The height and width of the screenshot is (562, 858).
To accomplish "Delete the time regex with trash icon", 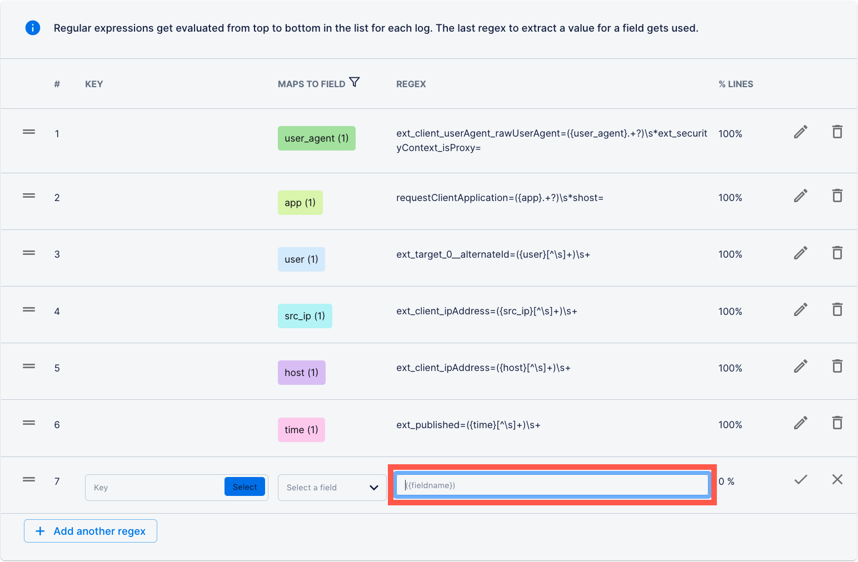I will coord(837,423).
